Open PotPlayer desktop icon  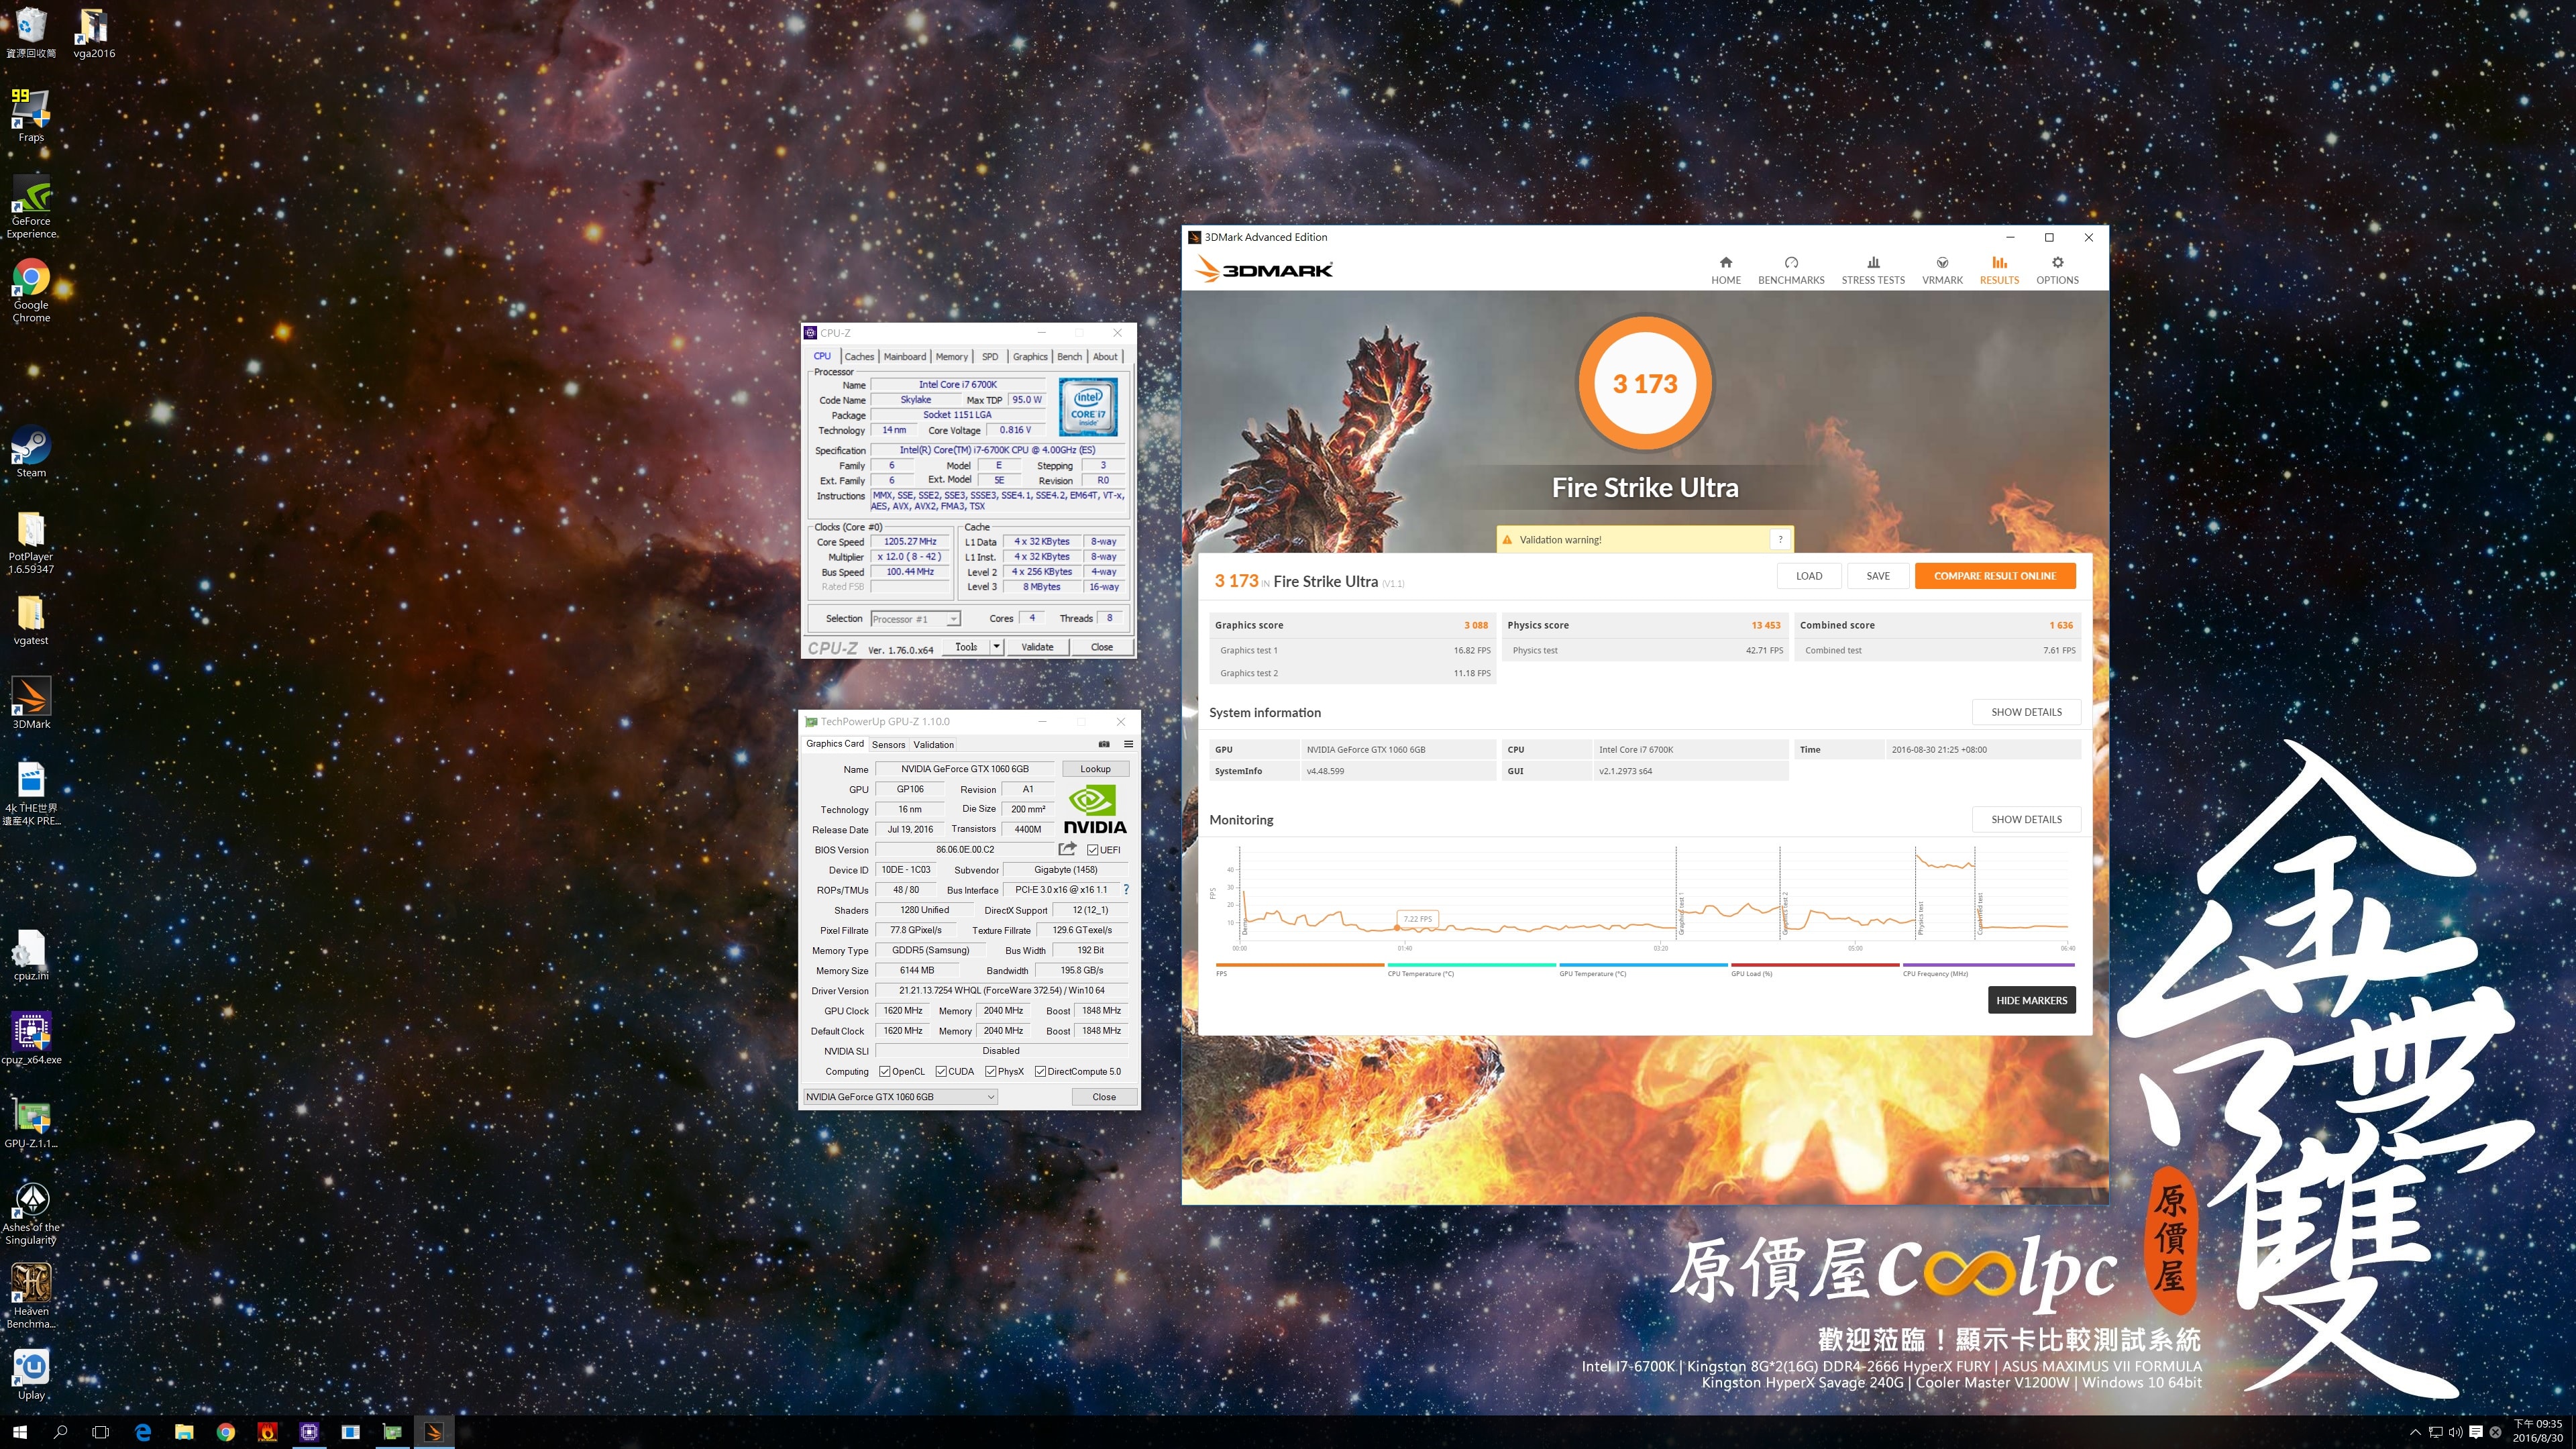[x=31, y=543]
